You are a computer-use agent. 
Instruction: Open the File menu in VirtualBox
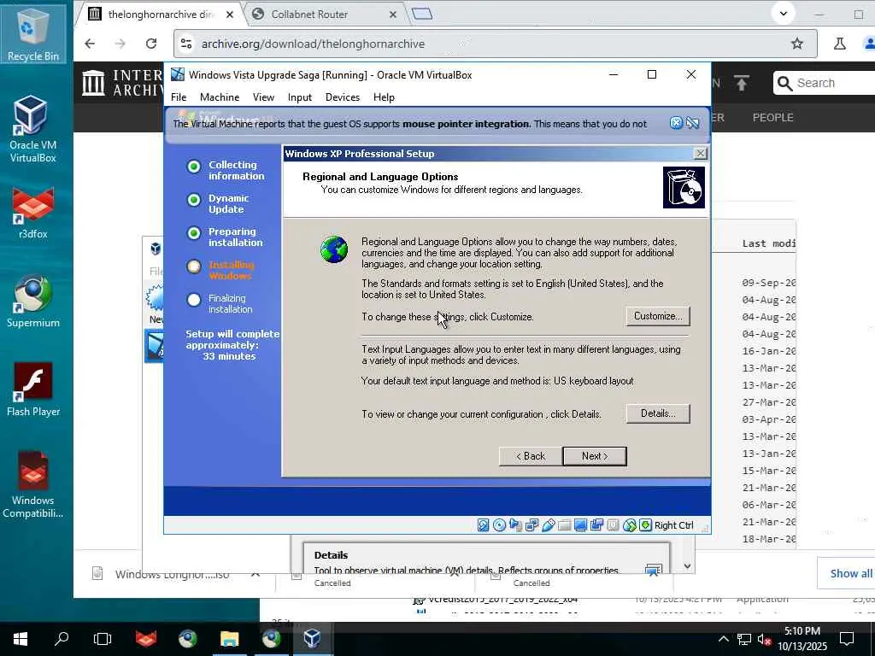[x=179, y=97]
